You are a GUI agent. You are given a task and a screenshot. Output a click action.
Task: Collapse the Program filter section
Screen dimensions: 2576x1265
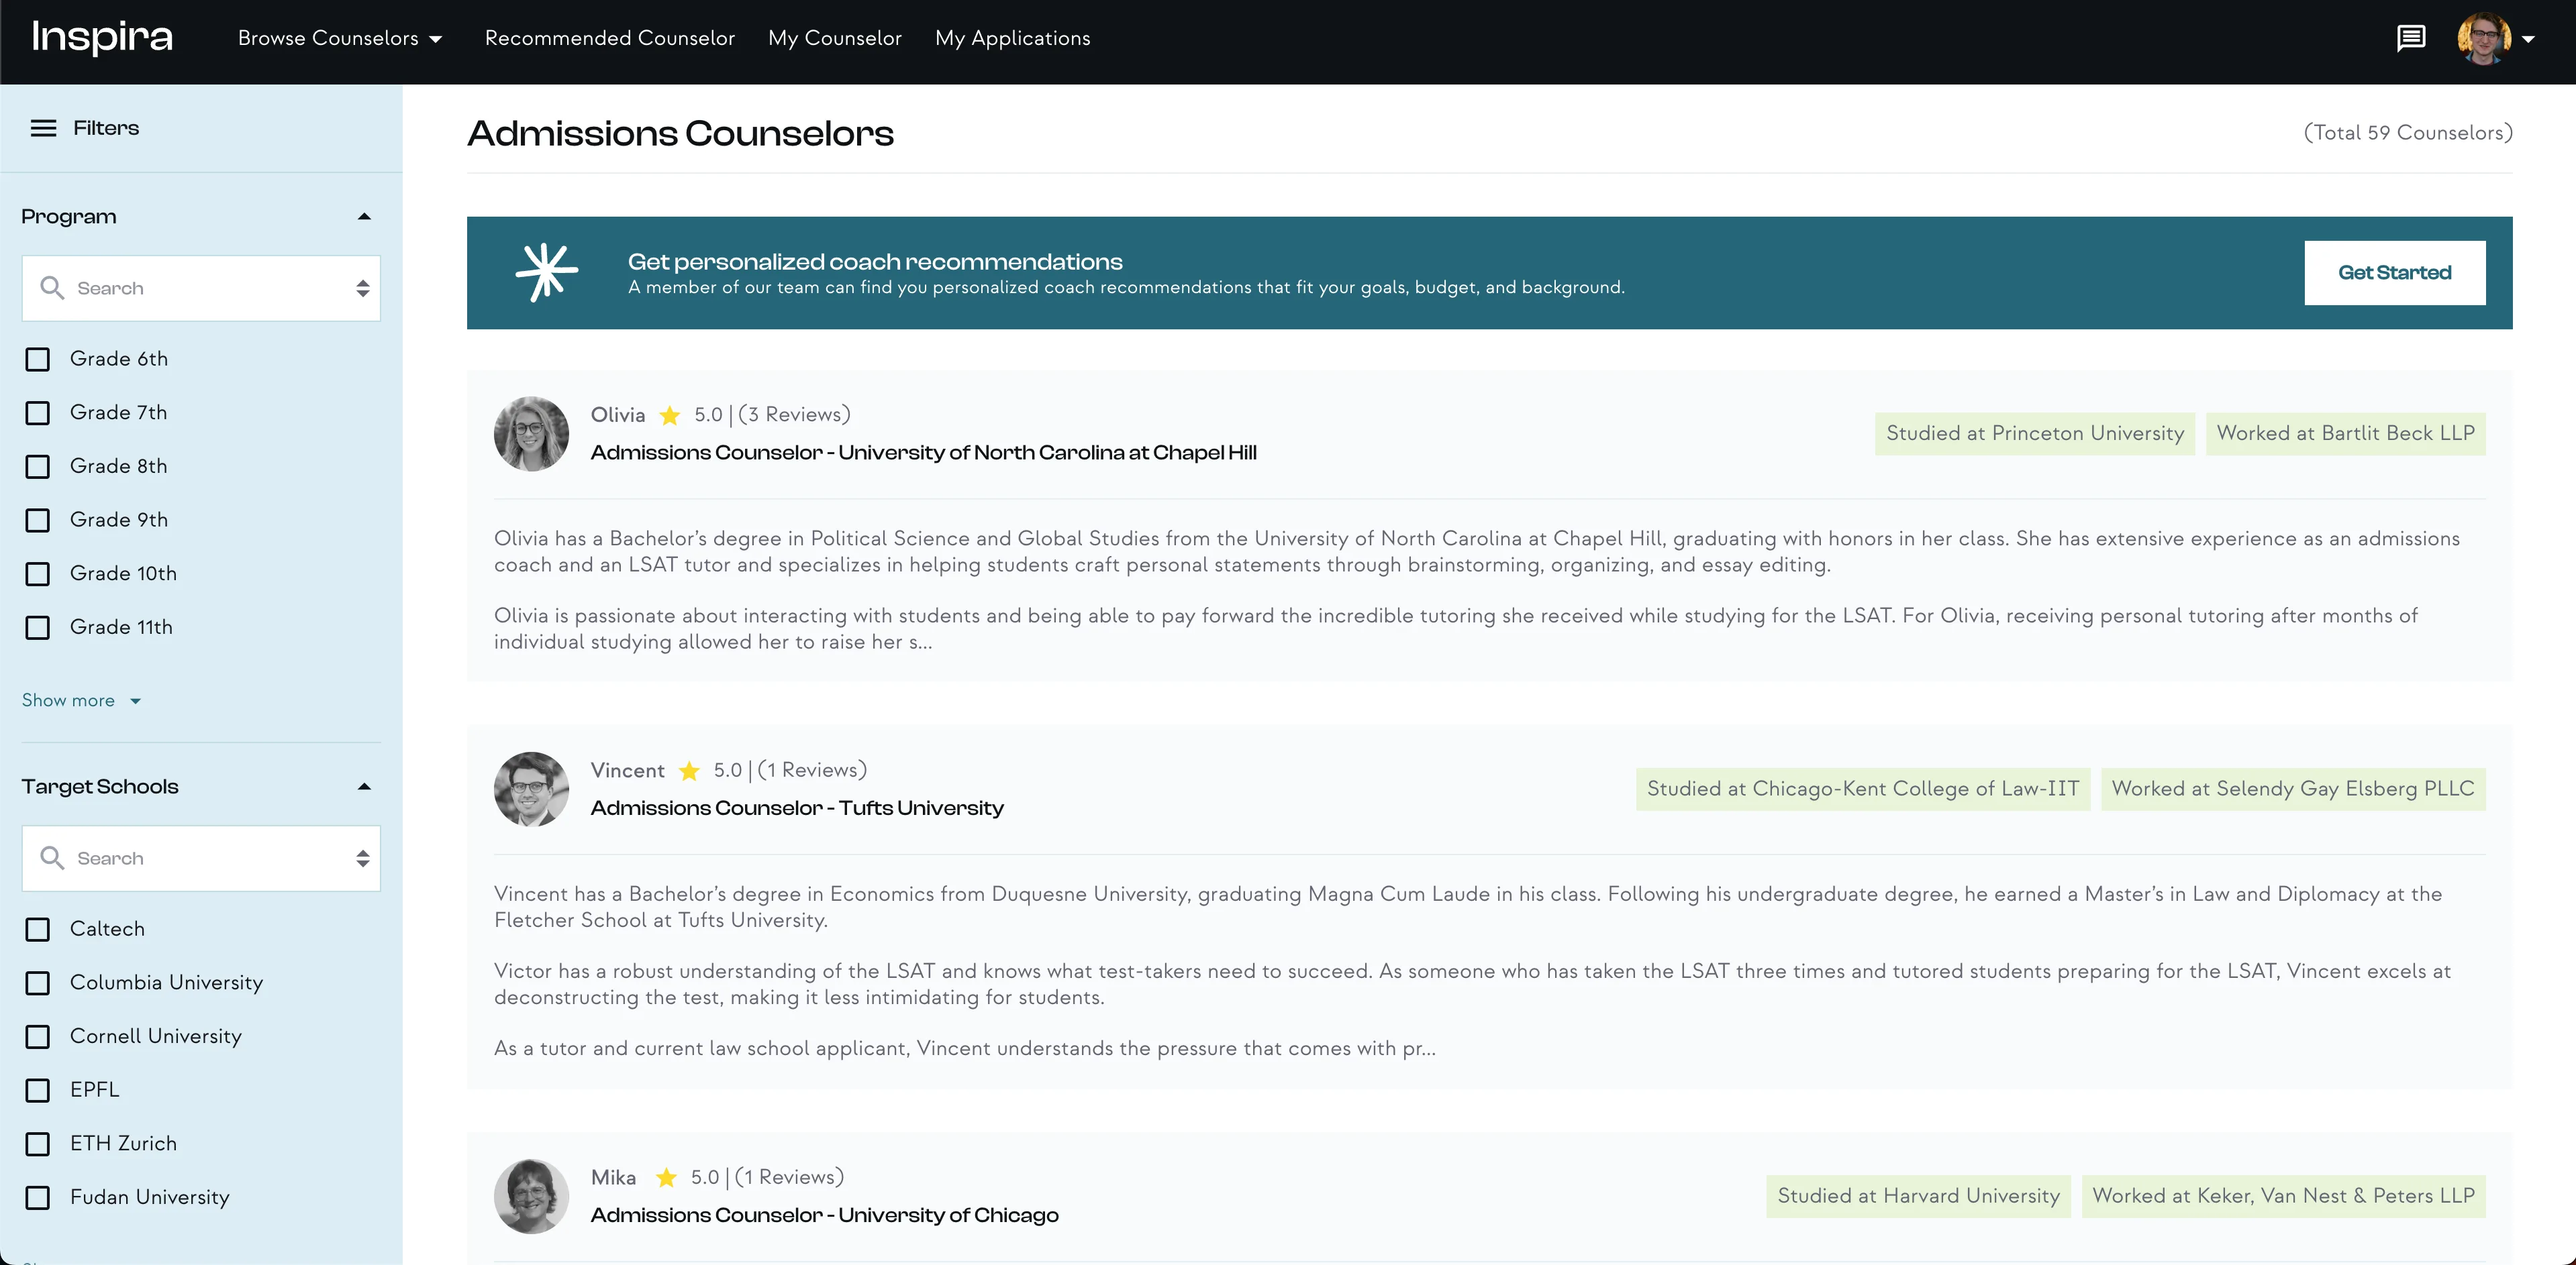(x=364, y=217)
